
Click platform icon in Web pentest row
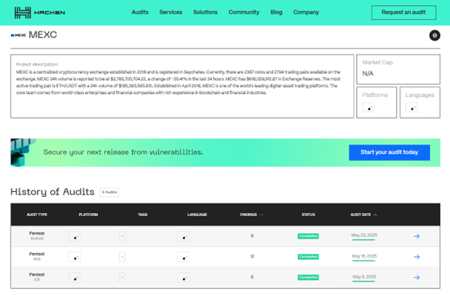pos(74,257)
